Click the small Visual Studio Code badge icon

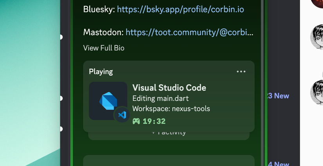(x=122, y=115)
